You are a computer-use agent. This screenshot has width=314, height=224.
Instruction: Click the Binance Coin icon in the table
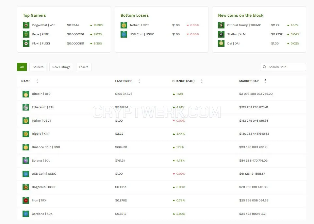26,147
